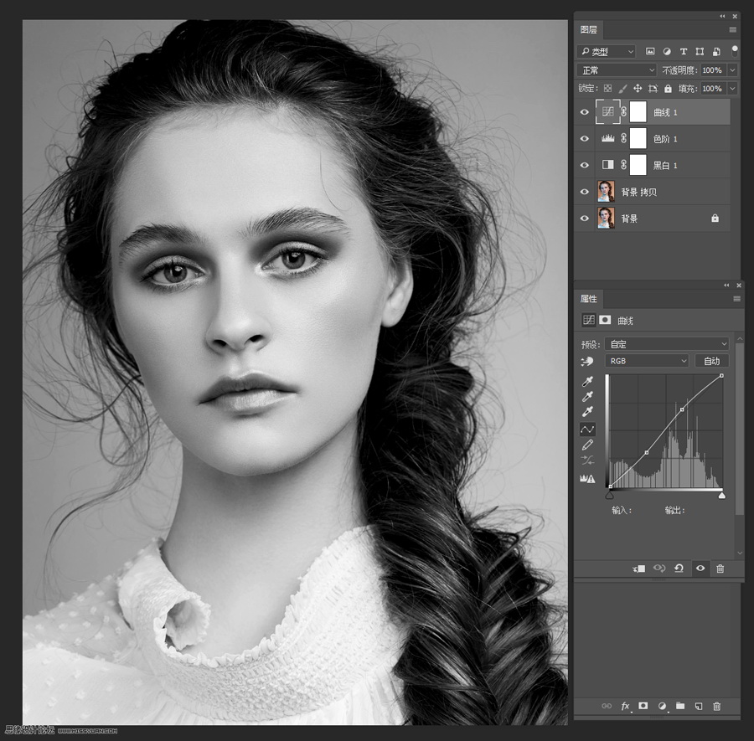754x741 pixels.
Task: Filter layers by adjustment layers icon
Action: pyautogui.click(x=667, y=51)
